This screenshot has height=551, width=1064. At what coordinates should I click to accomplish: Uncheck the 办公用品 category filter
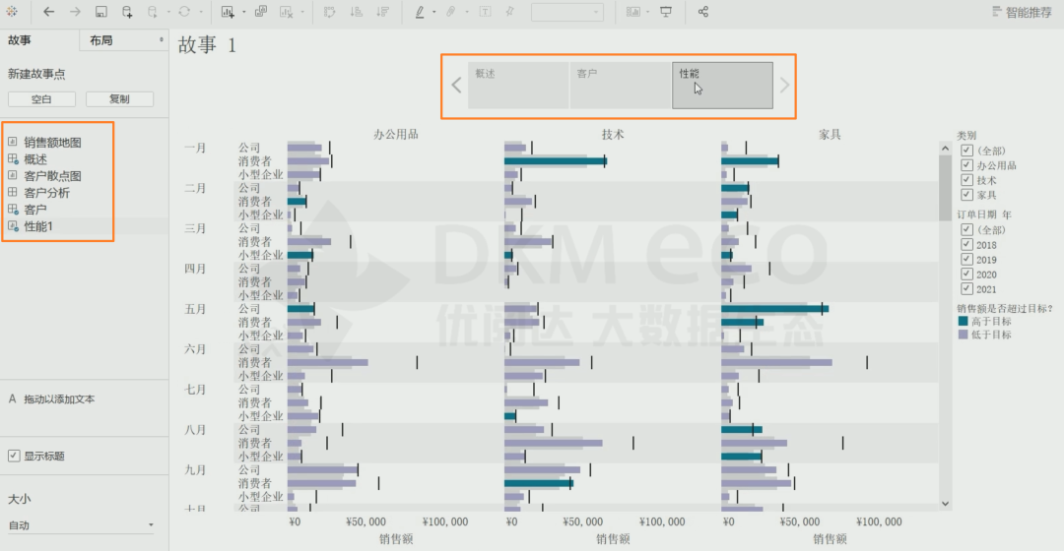click(966, 165)
